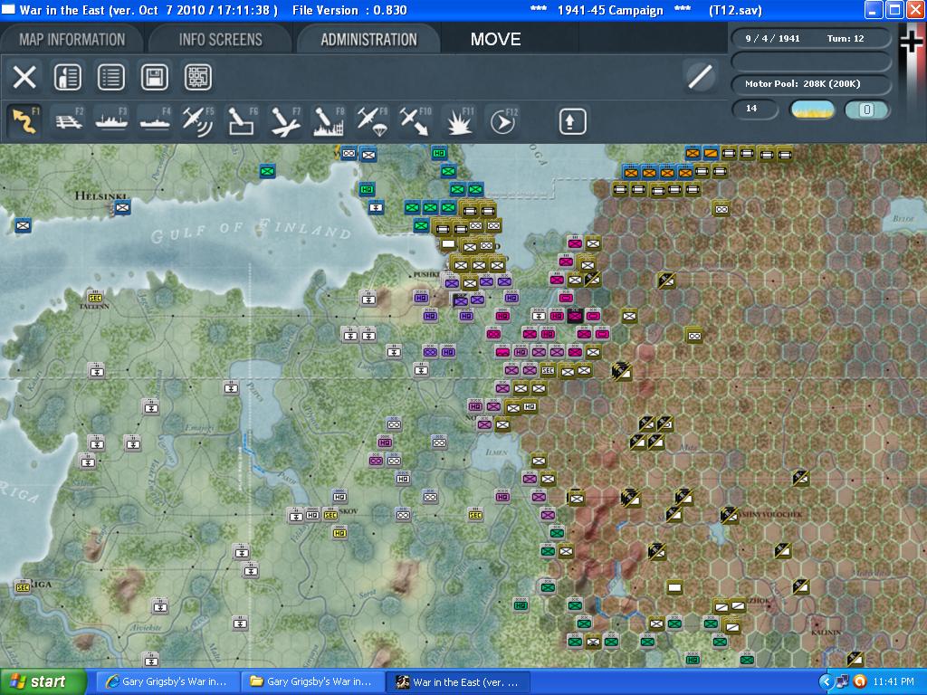This screenshot has height=695, width=927.
Task: Select the F6 bomb unit icon
Action: pyautogui.click(x=242, y=121)
